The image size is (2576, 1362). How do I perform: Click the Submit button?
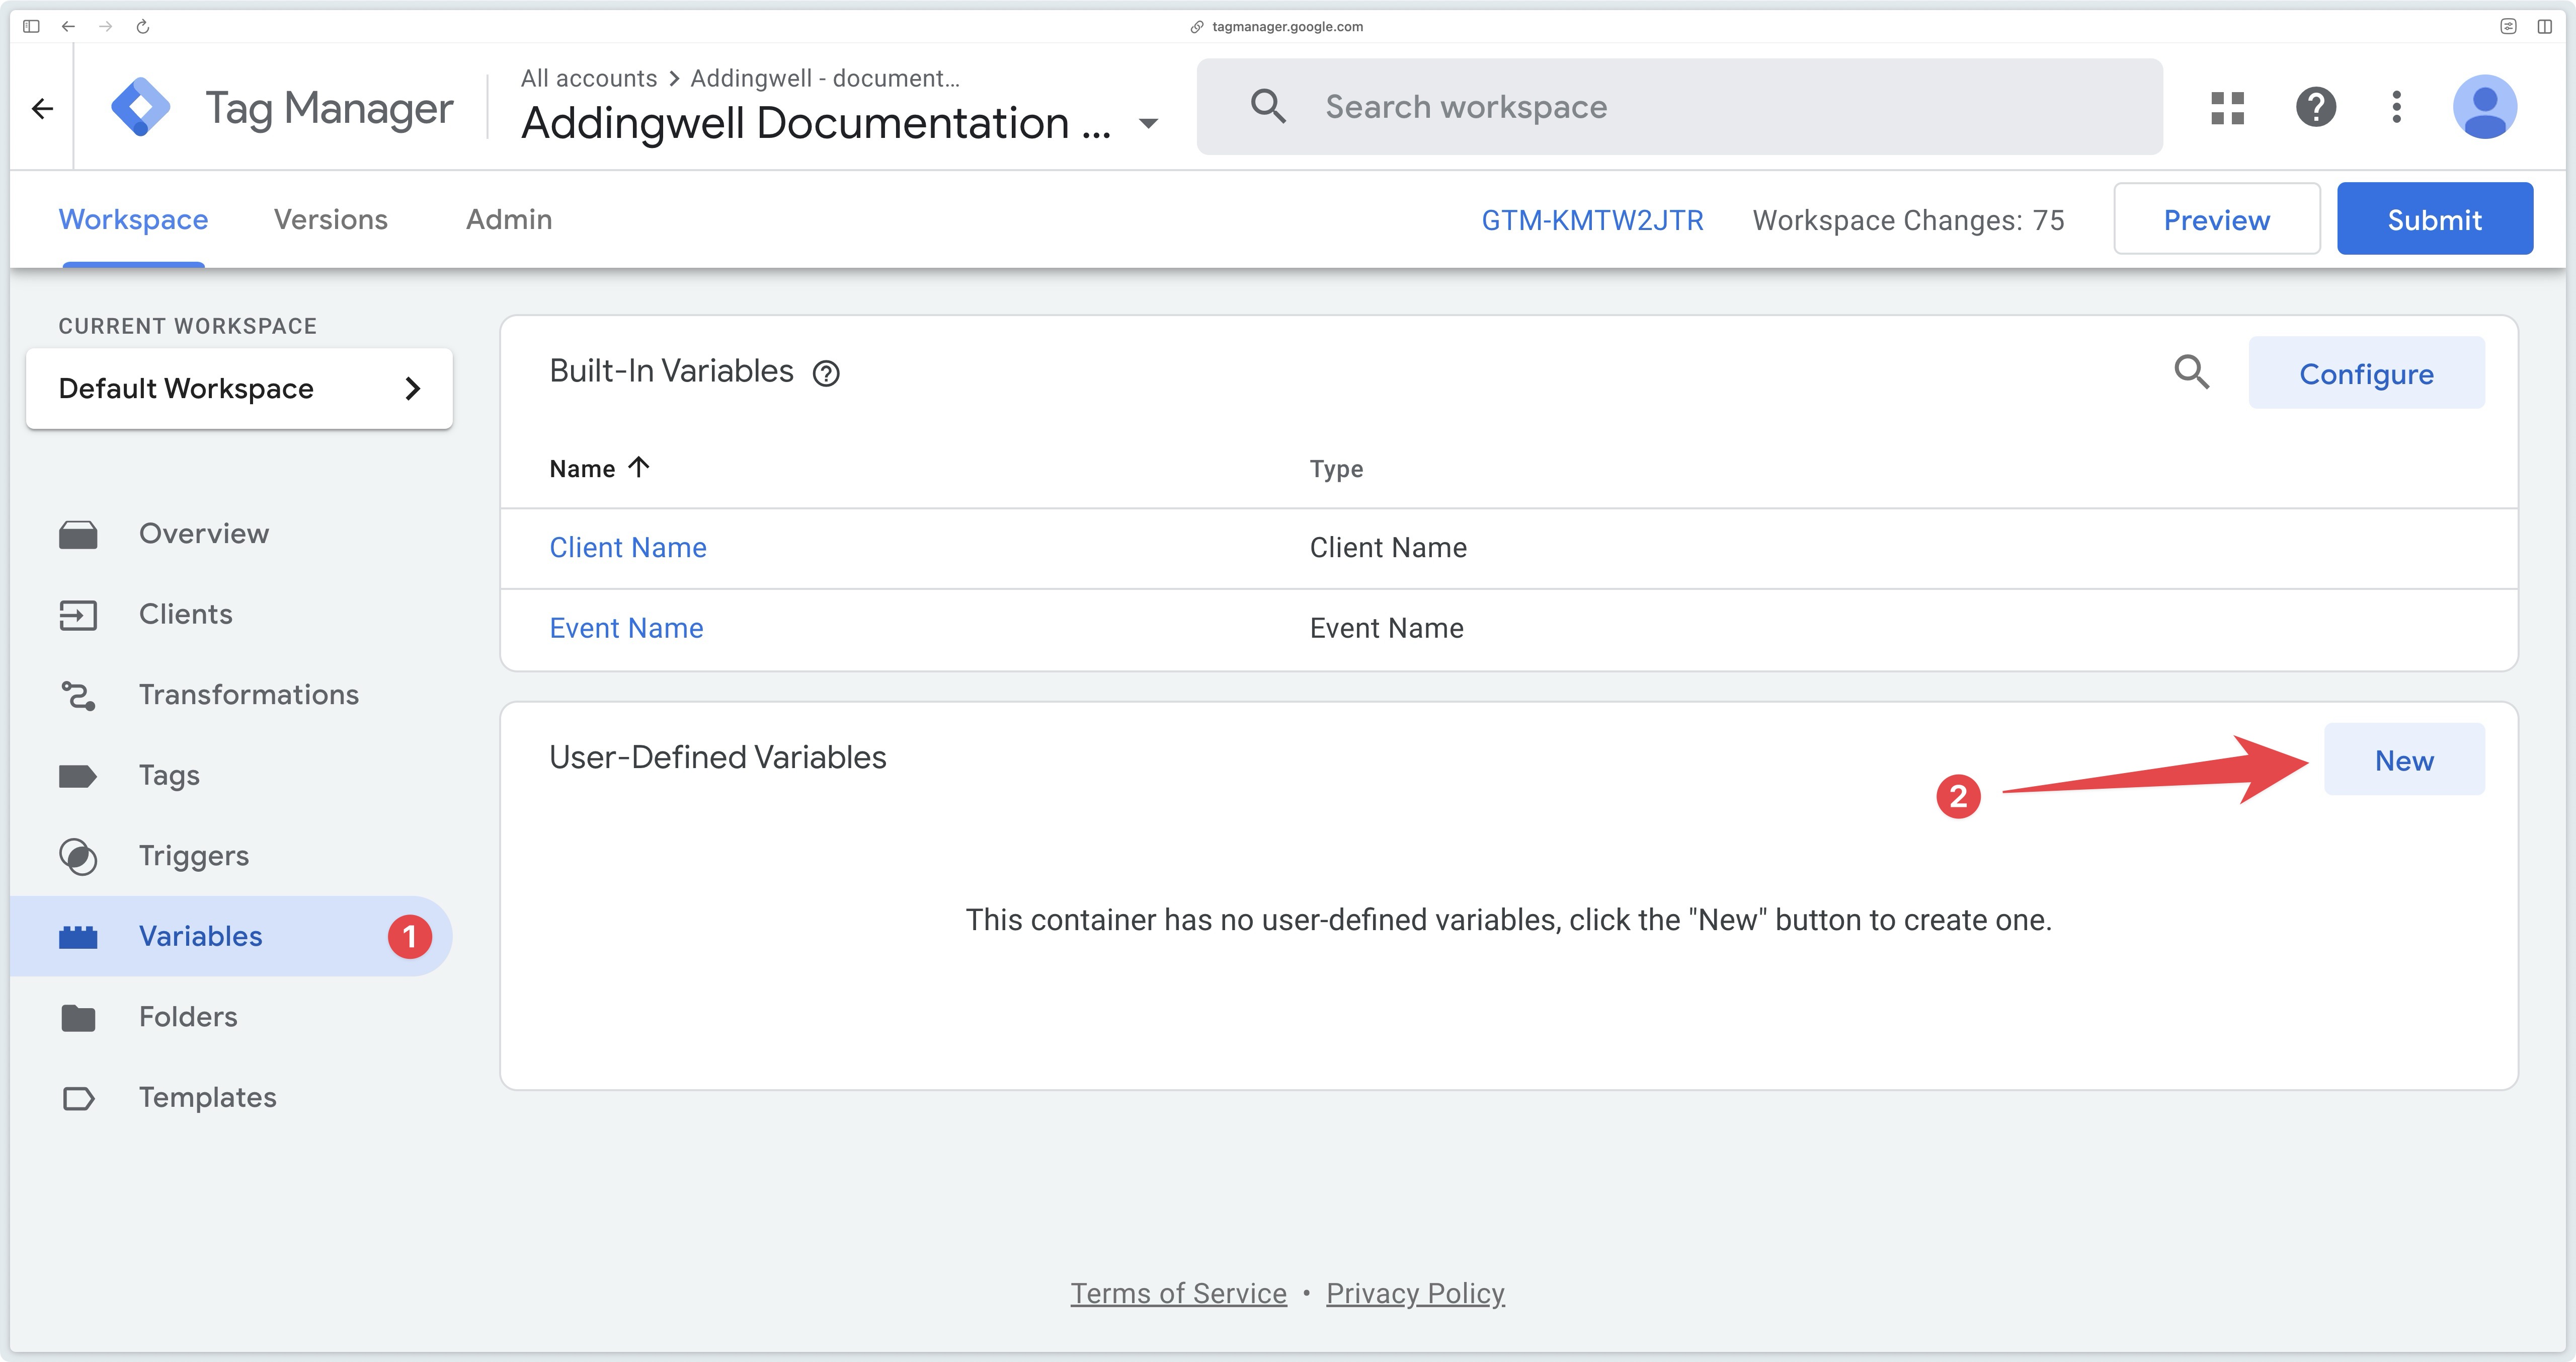click(x=2434, y=219)
